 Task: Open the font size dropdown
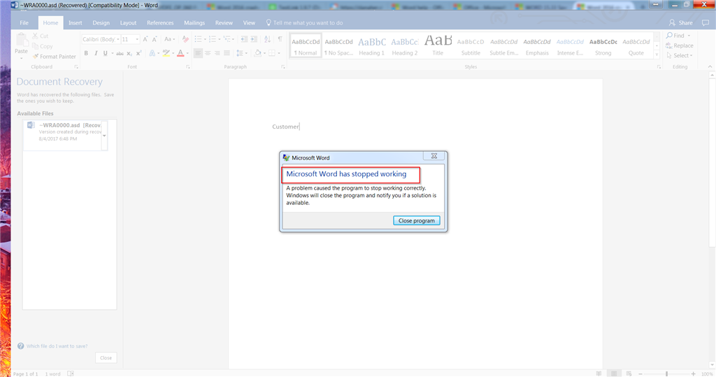(137, 39)
